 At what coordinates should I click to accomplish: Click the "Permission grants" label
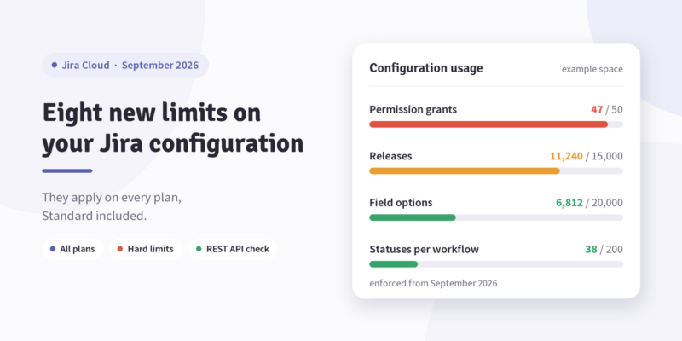click(x=413, y=110)
